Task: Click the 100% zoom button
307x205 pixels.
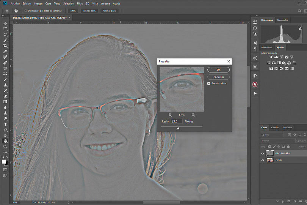Action: click(73, 11)
